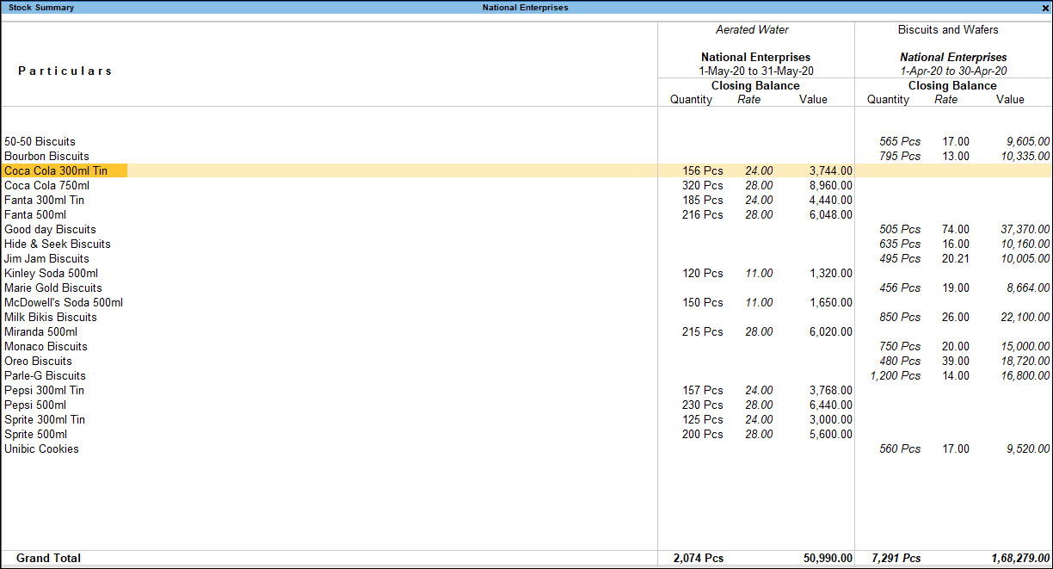Click the Particulars column header
Image resolution: width=1053 pixels, height=569 pixels.
click(x=65, y=71)
